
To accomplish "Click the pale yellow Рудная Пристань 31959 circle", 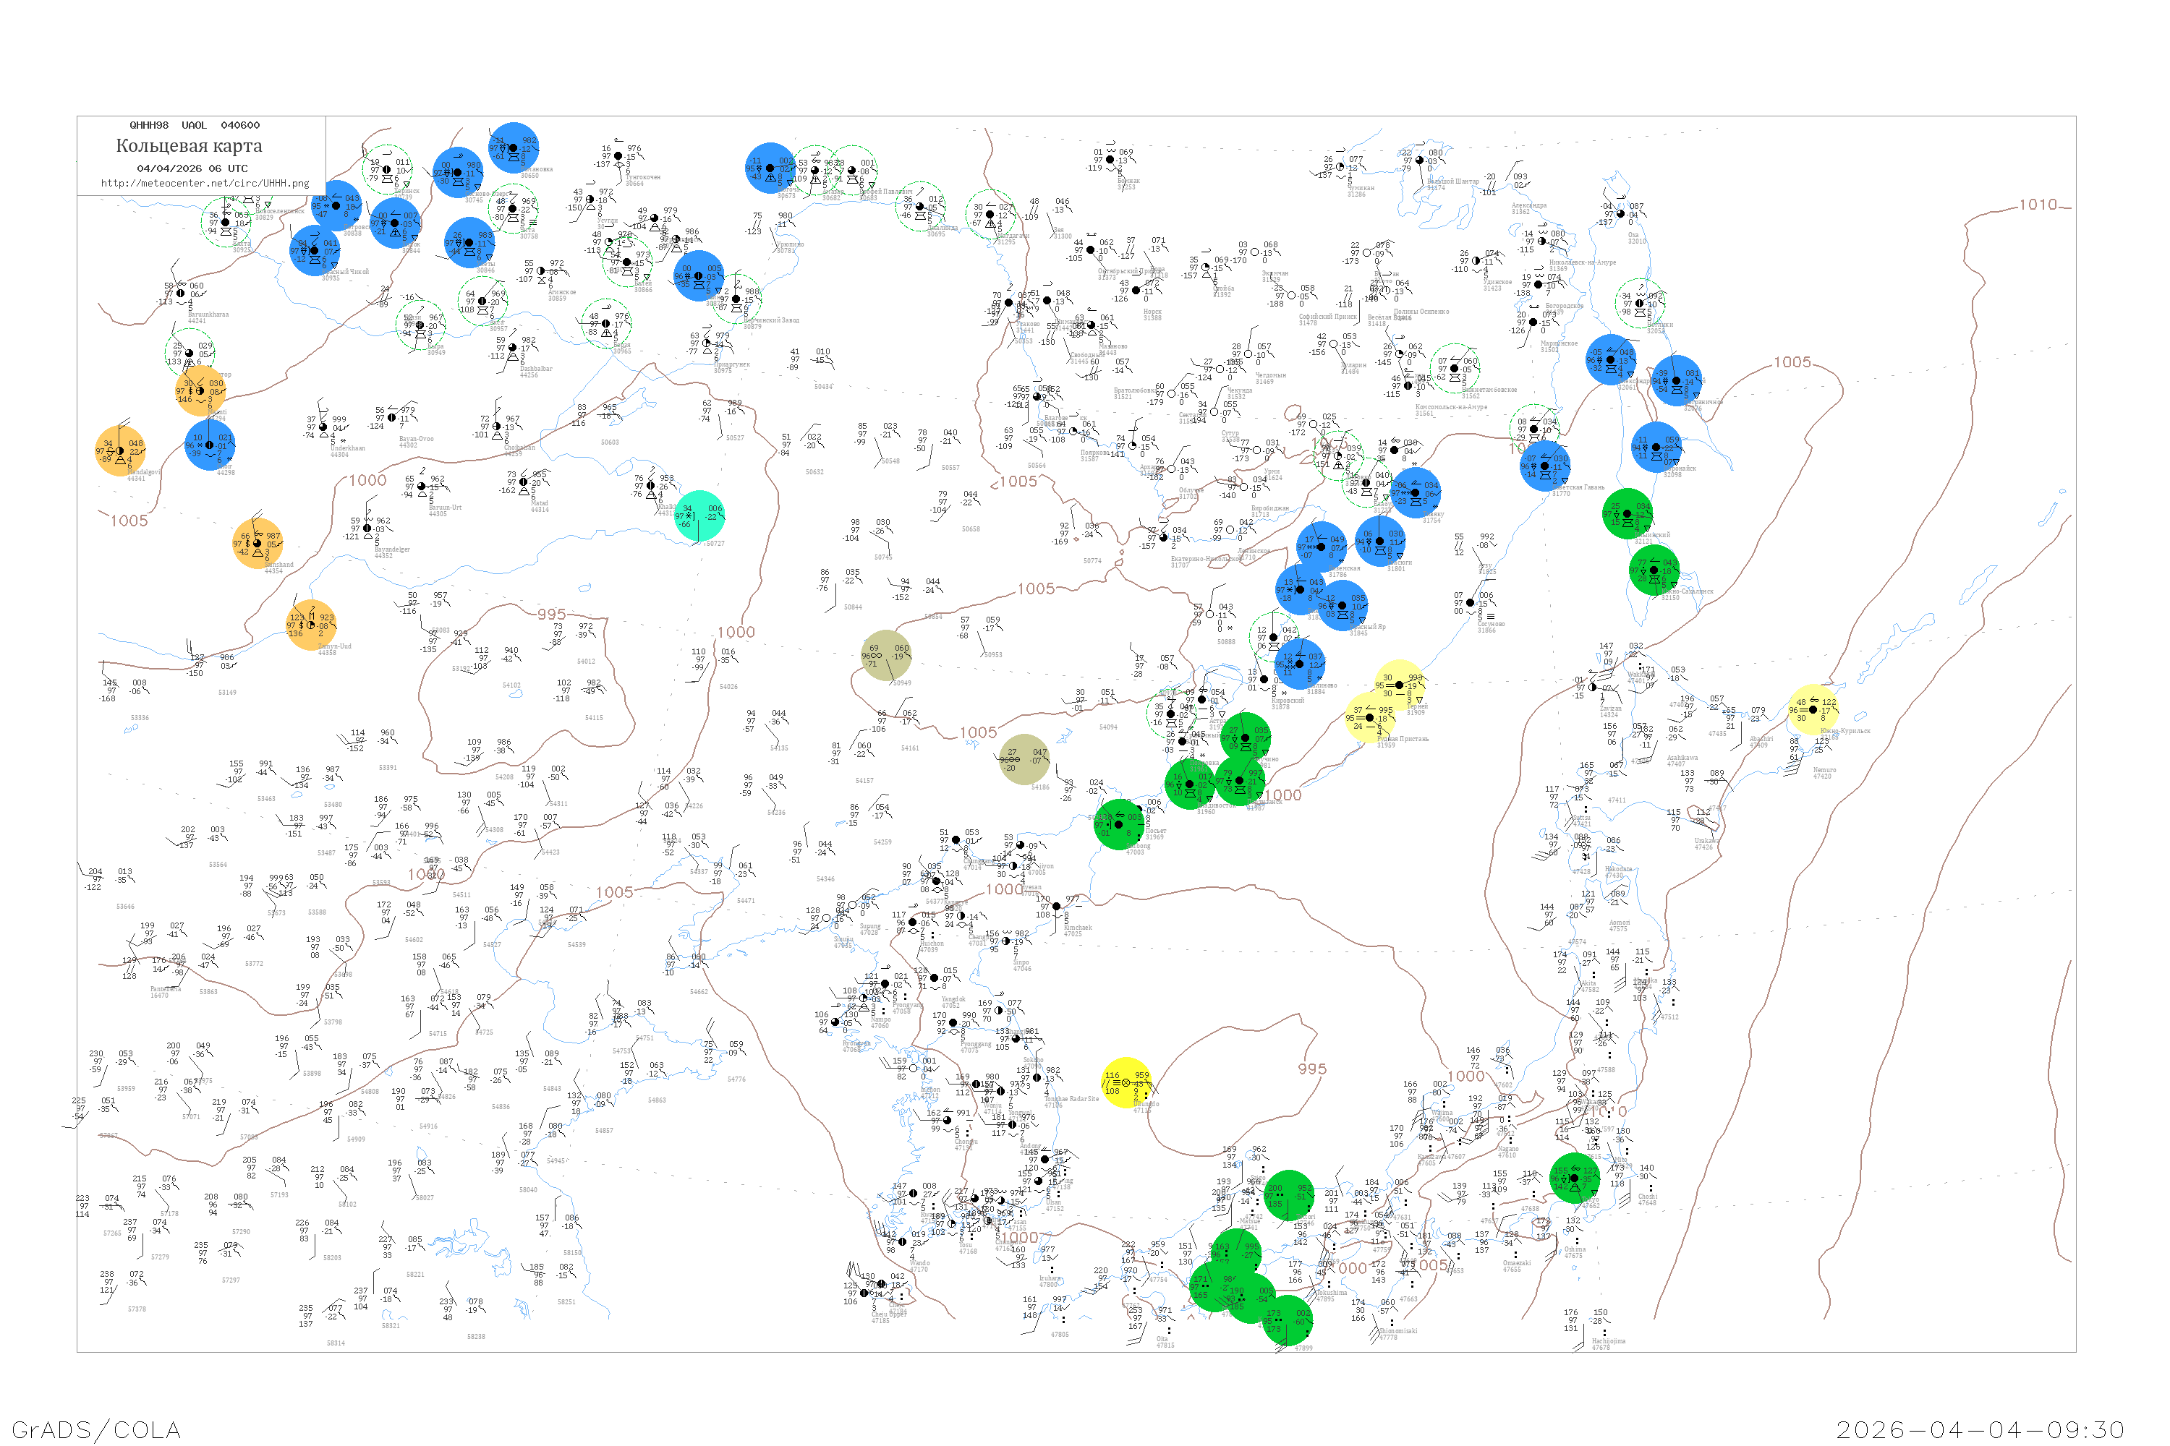I will [1370, 717].
